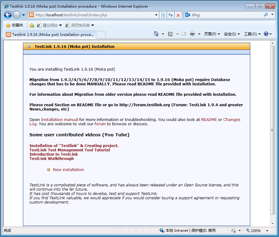
Task: Click the 完成 status bar text
Action: click(7, 231)
